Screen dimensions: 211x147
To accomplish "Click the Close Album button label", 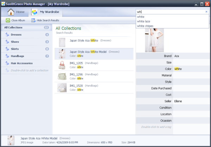I will (18, 20).
